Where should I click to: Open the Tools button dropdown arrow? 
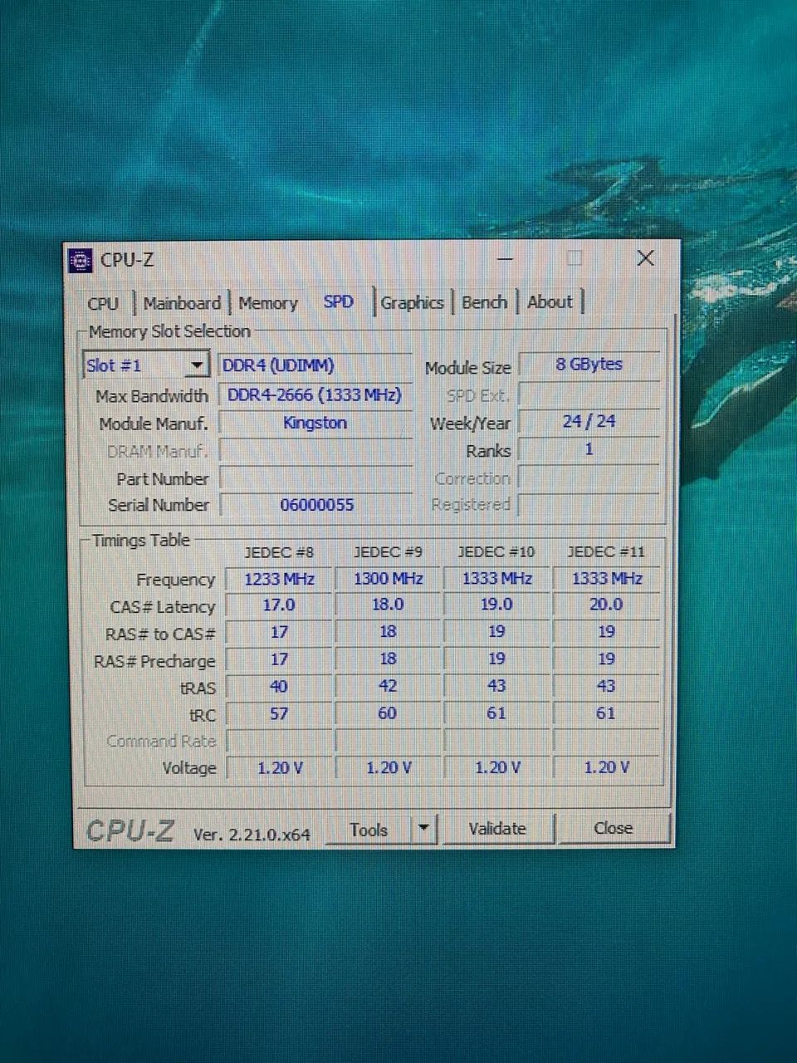coord(423,829)
